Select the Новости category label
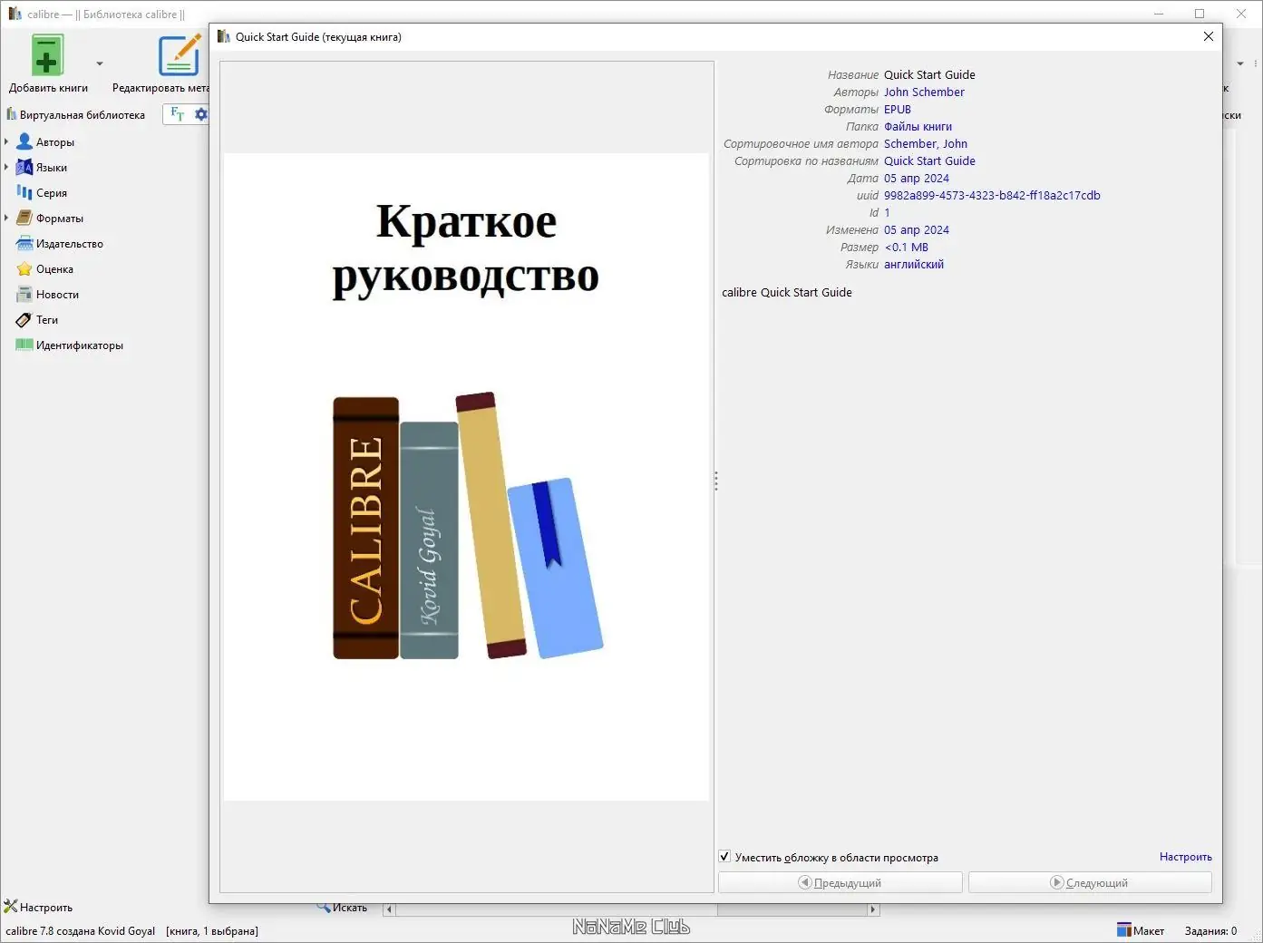Image resolution: width=1263 pixels, height=943 pixels. click(57, 295)
